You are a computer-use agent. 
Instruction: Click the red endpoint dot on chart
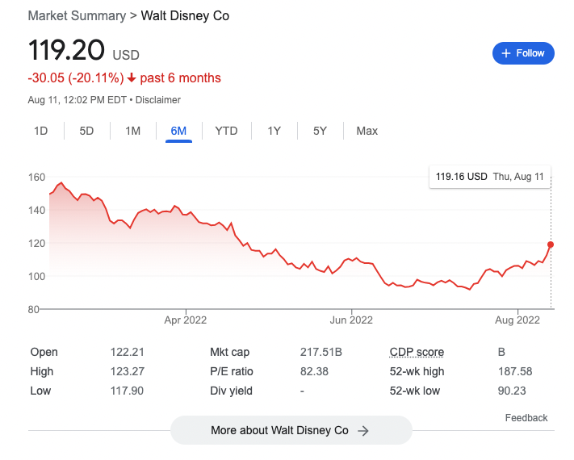(x=551, y=245)
